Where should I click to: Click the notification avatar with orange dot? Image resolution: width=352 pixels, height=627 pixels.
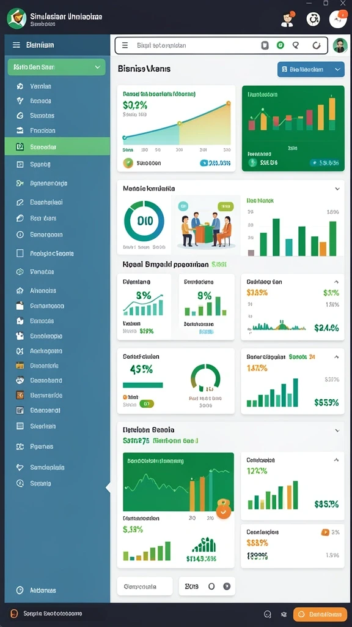[338, 19]
